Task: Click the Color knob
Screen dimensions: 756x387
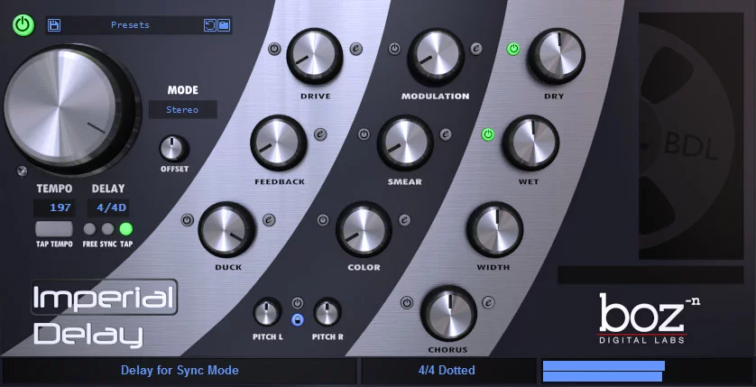Action: [364, 229]
